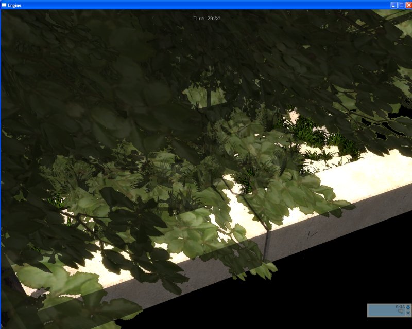Screen dimensions: 412x329
Task: Click empty title bar area right of Engine
Action: pyautogui.click(x=206, y=5)
